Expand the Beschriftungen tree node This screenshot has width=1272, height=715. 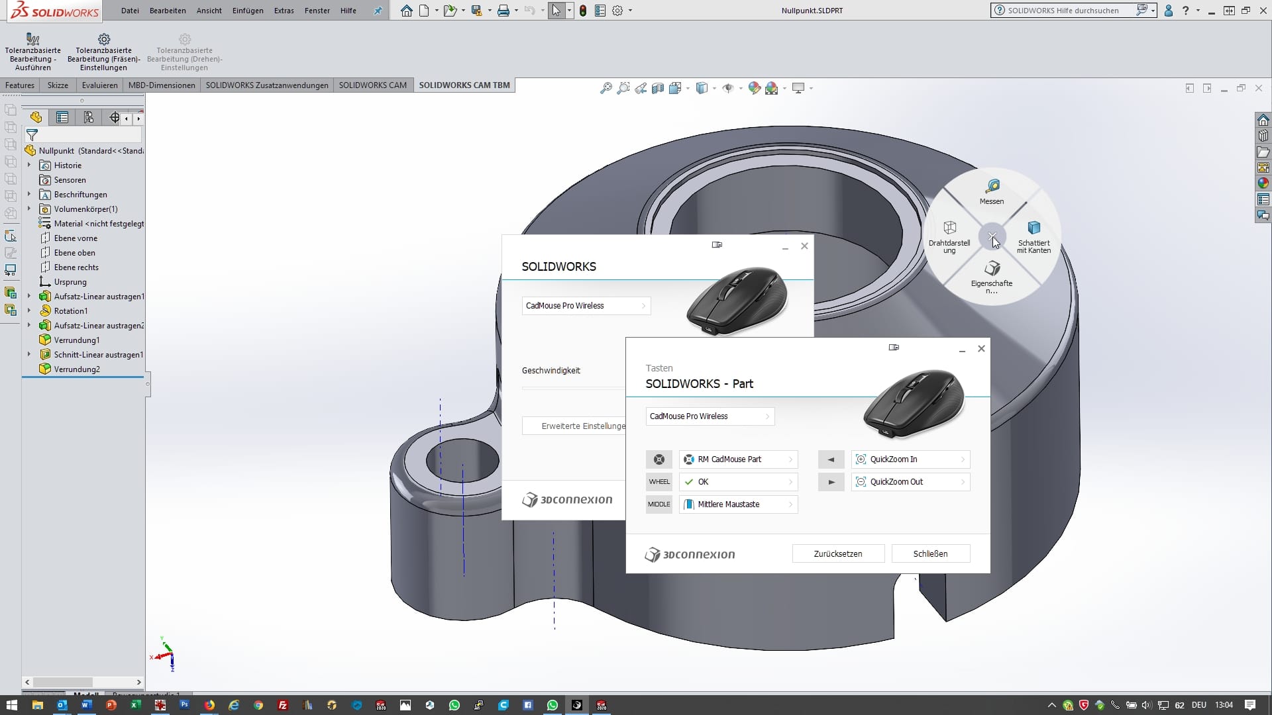pos(29,195)
